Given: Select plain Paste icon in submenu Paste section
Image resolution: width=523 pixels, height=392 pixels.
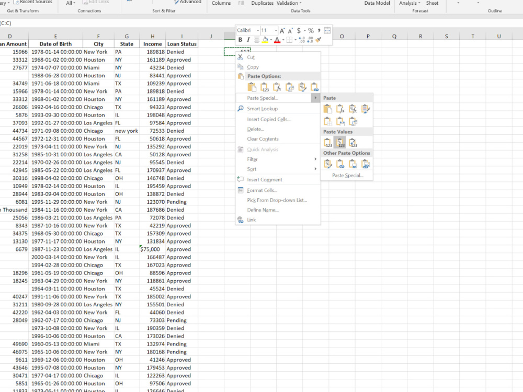Looking at the screenshot, I should [328, 109].
